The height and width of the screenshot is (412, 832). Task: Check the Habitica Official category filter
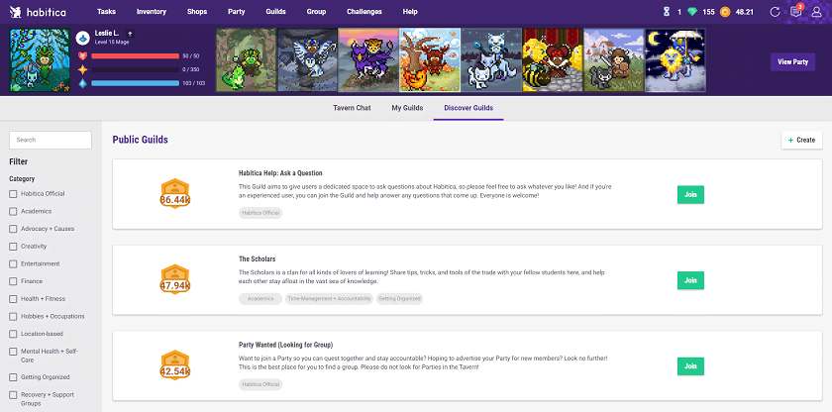click(13, 194)
